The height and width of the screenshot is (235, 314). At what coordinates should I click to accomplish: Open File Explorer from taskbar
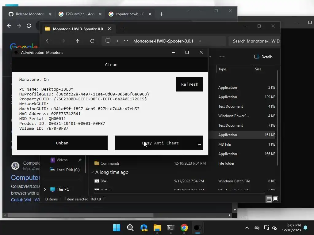pos(157,228)
